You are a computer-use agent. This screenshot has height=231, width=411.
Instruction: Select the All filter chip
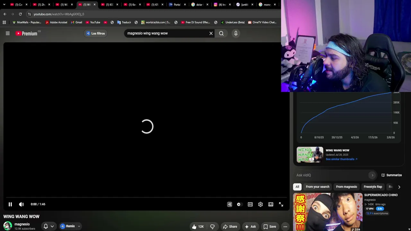coord(297,187)
